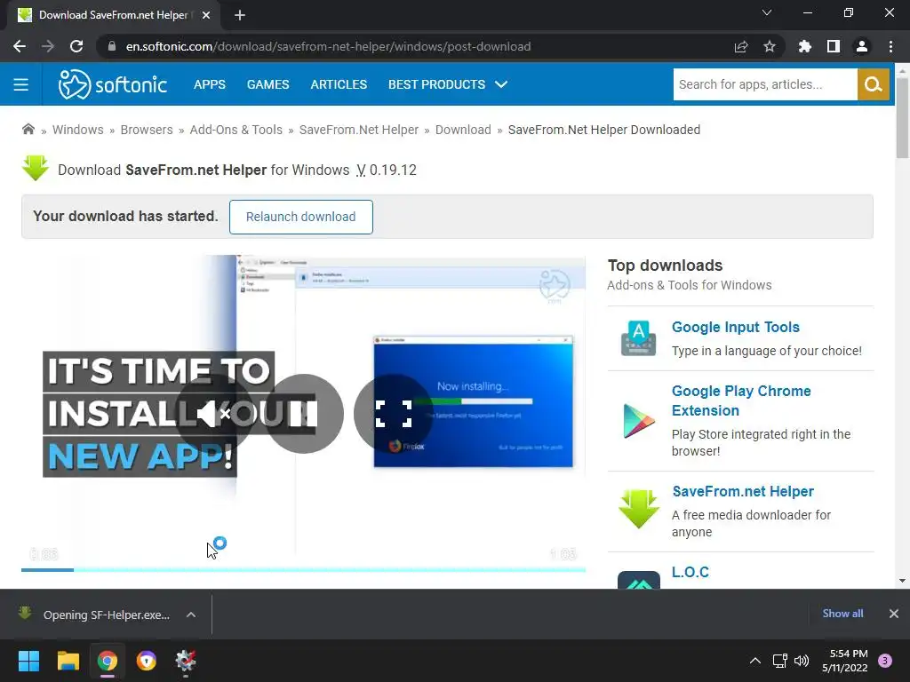Go to the Windows breadcrumb
910x682 pixels.
78,130
